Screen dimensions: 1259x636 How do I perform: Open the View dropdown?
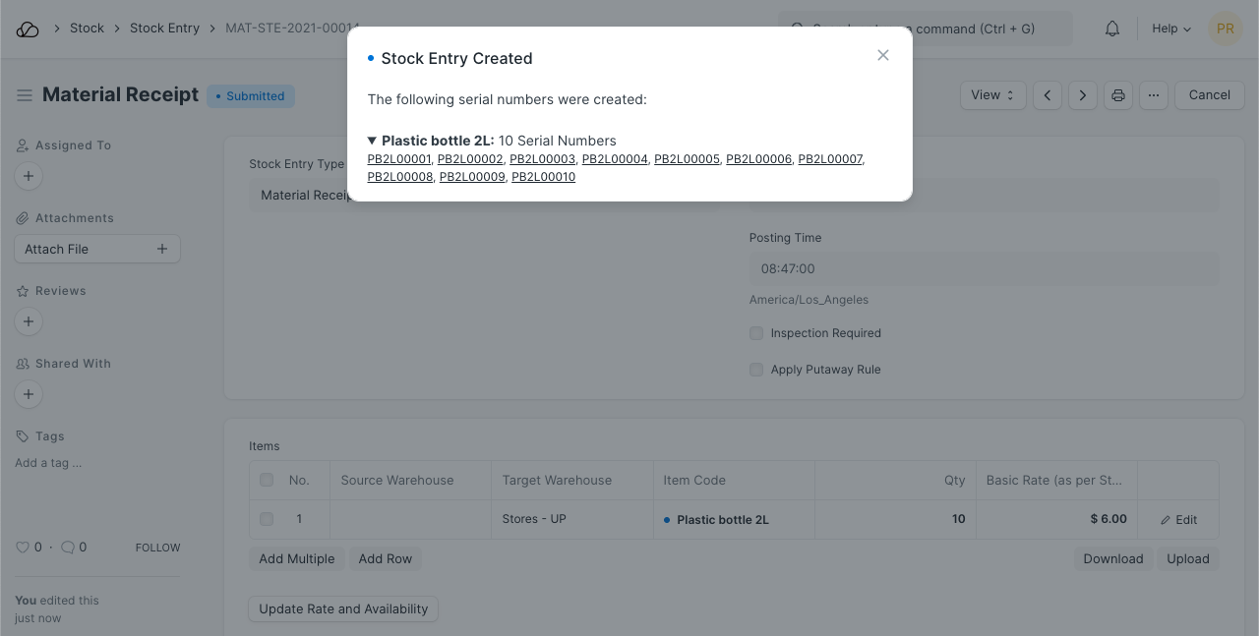pyautogui.click(x=992, y=95)
